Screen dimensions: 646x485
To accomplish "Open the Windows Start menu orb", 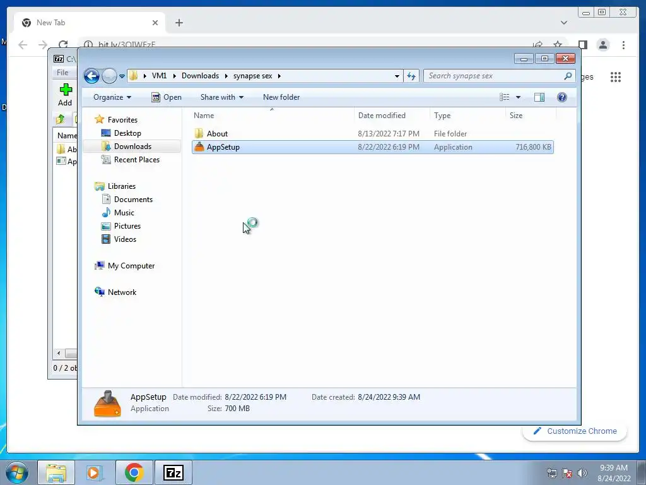I will coord(17,472).
